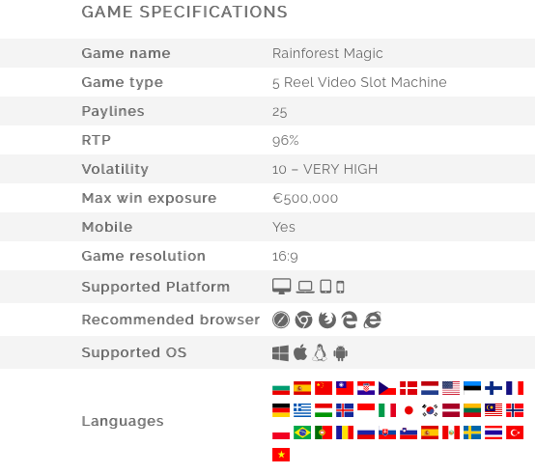The image size is (536, 474).
Task: Click the Rainforest Magic game name text
Action: point(327,53)
